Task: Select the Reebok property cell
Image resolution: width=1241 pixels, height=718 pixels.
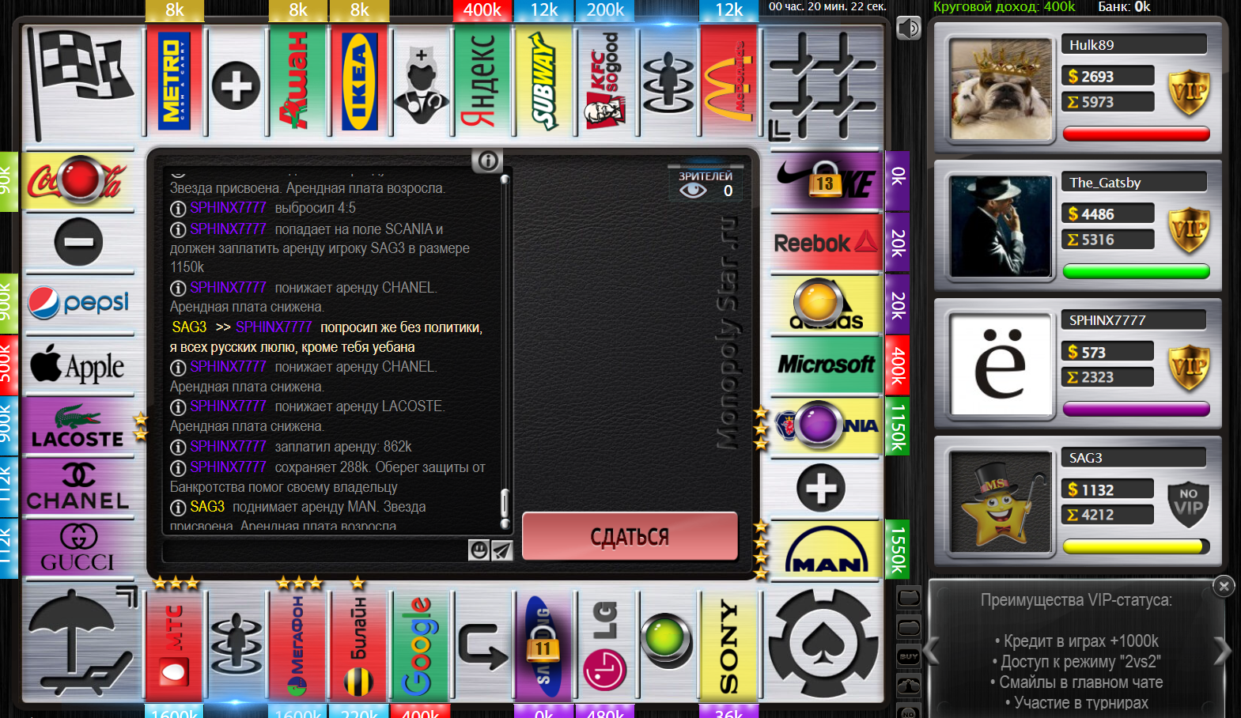Action: pyautogui.click(x=827, y=243)
